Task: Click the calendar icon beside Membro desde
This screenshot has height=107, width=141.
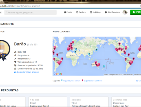Action: pyautogui.click(x=15, y=69)
